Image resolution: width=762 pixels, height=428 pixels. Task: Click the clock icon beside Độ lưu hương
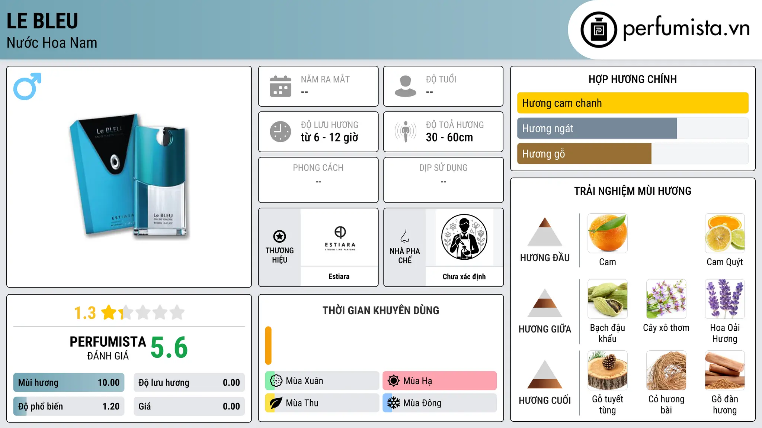[281, 132]
